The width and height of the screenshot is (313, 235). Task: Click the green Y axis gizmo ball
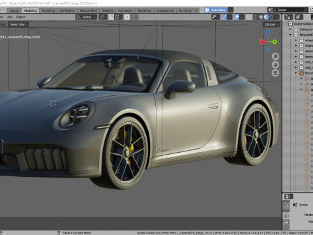coord(275,42)
